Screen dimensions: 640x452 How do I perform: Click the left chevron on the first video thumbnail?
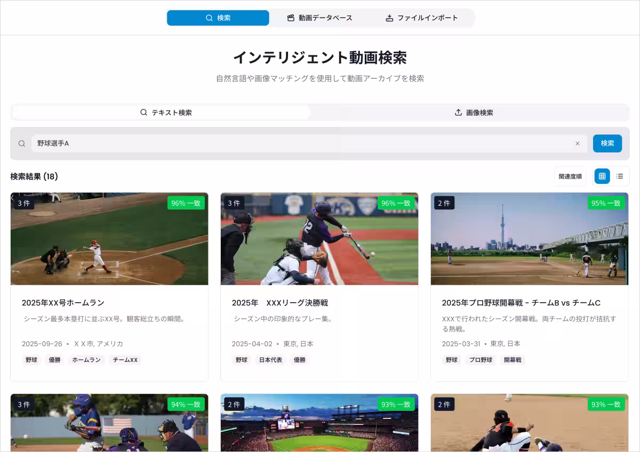pos(12,198)
